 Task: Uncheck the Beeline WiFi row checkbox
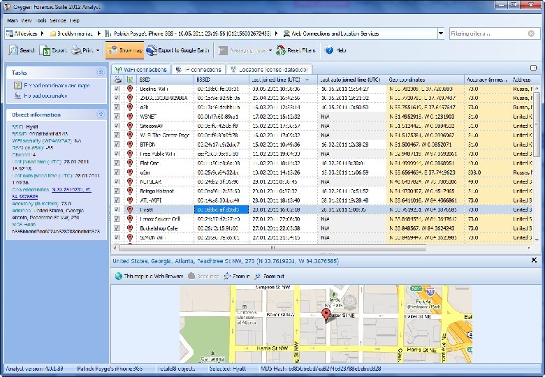click(x=117, y=89)
